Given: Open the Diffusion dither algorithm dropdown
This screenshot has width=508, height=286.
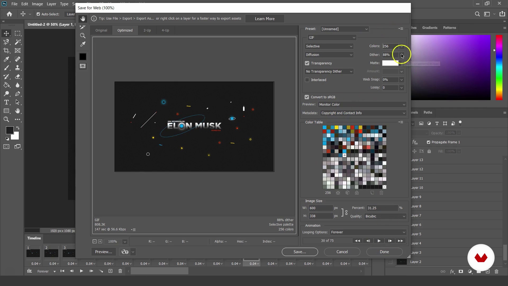Looking at the screenshot, I should click(329, 55).
